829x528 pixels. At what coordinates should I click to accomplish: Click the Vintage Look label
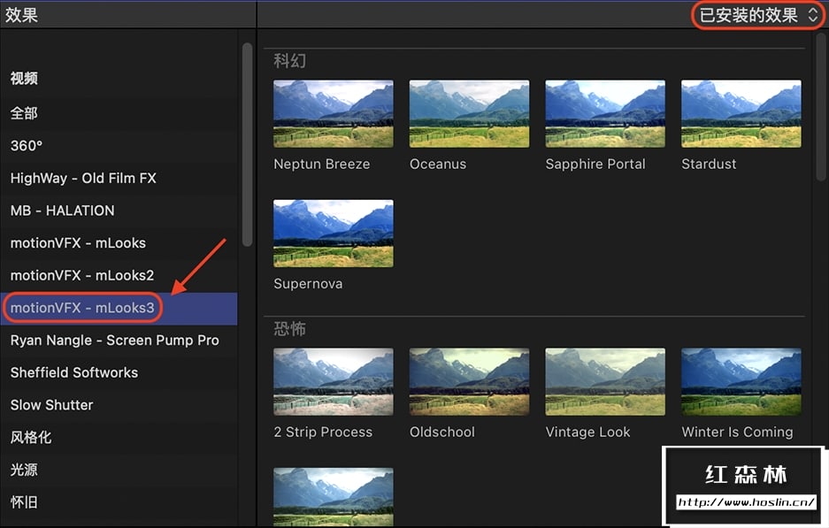pos(587,432)
